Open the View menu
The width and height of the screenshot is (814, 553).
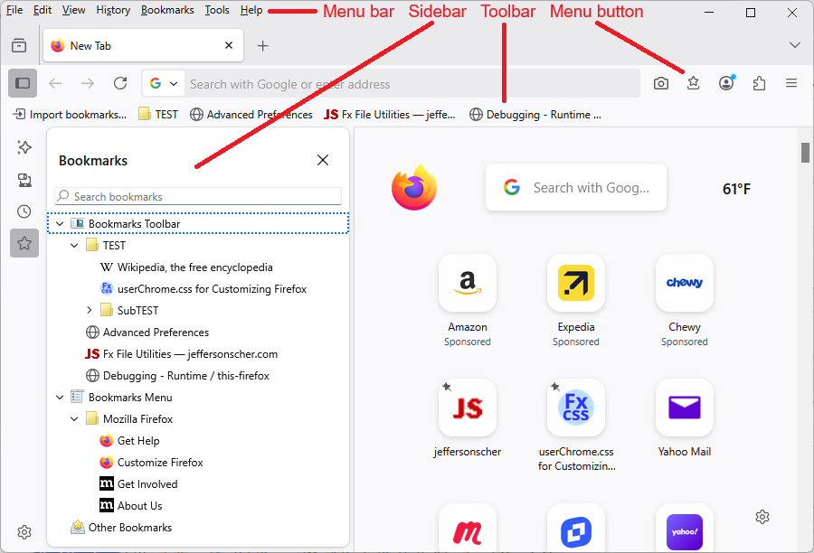(x=73, y=10)
